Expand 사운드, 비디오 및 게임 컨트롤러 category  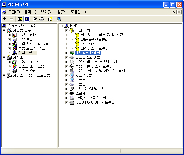[67, 71]
